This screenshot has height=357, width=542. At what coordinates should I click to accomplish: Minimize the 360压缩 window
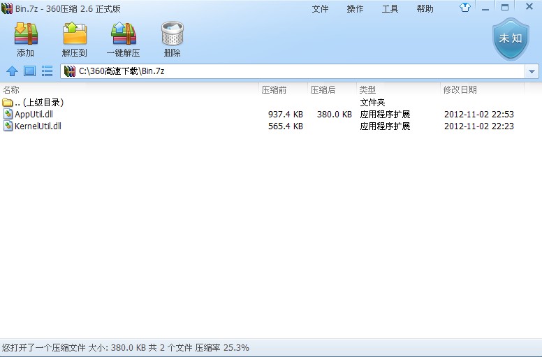pyautogui.click(x=485, y=8)
